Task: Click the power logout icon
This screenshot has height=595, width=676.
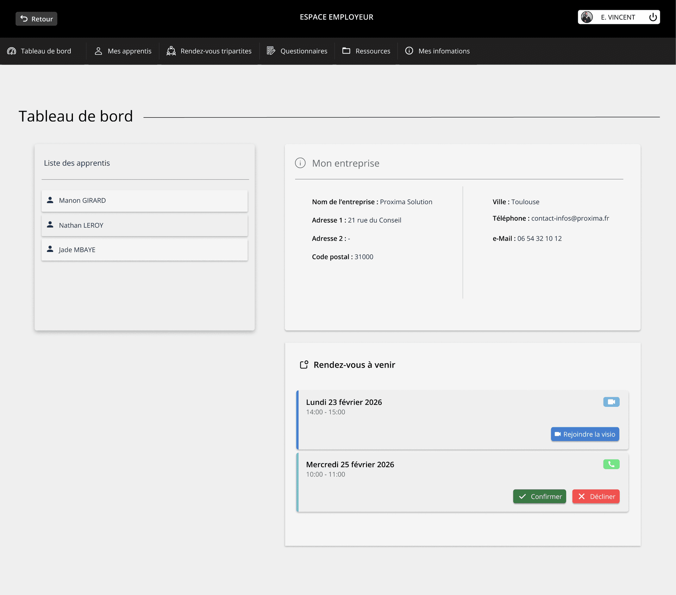Action: (x=653, y=17)
